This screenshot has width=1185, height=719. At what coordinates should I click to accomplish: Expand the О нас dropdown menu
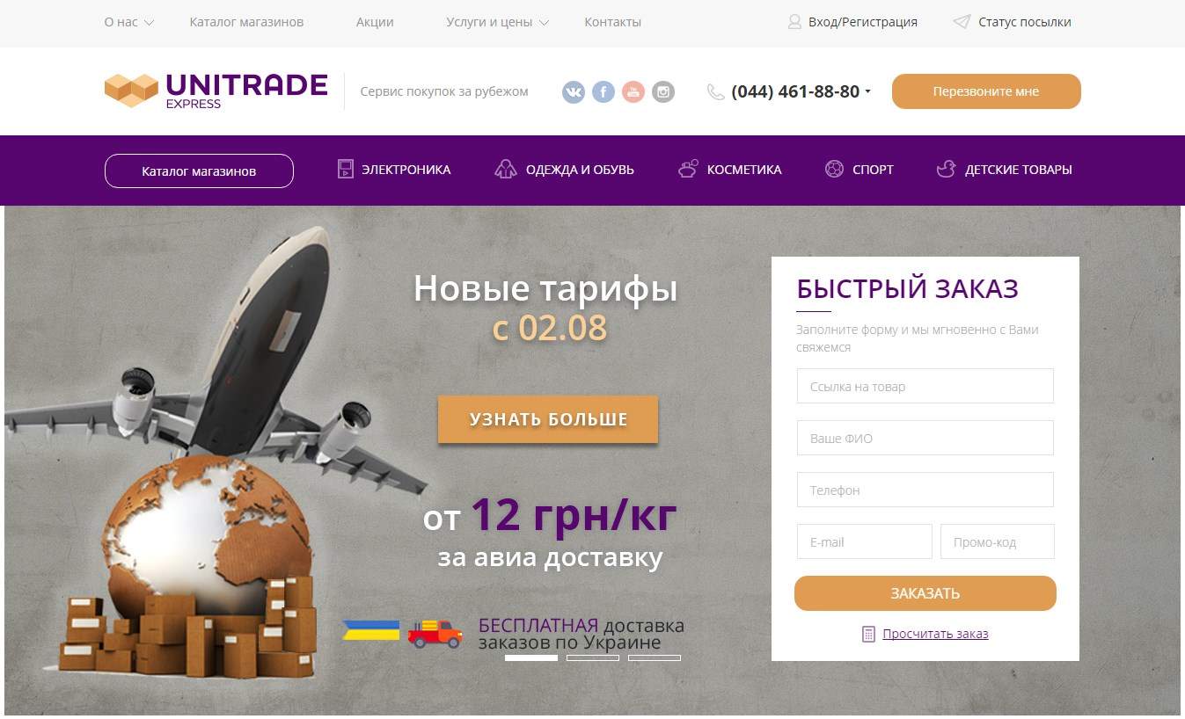coord(129,22)
